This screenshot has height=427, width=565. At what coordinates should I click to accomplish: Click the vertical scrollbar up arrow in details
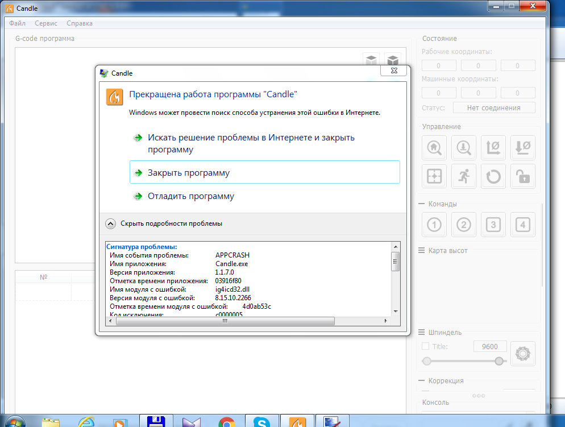396,246
